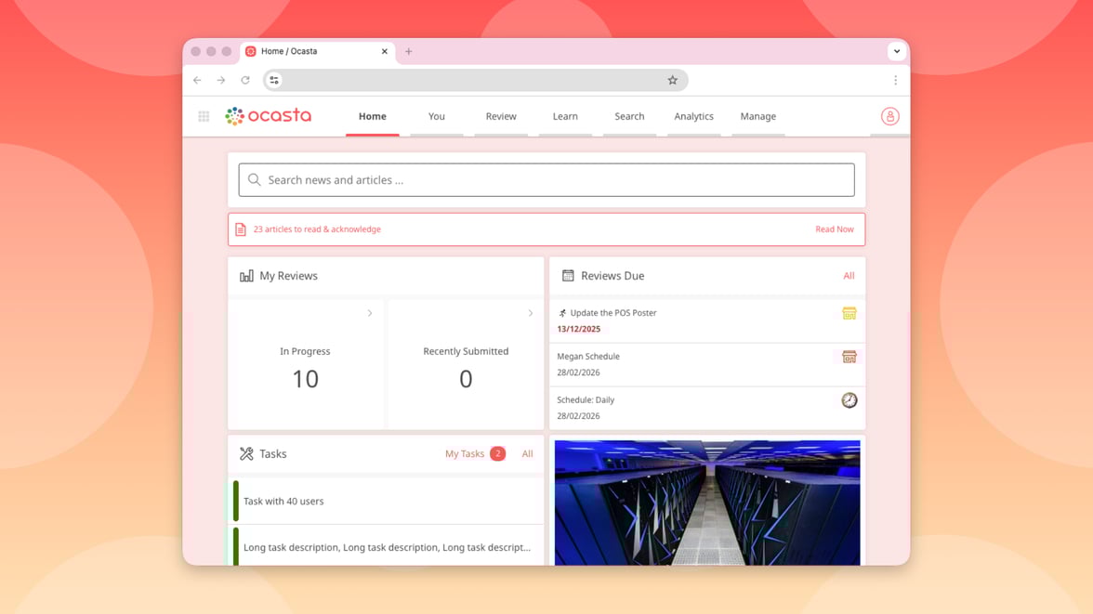Viewport: 1093px width, 614px height.
Task: Open the browser tab list dropdown
Action: click(x=896, y=52)
